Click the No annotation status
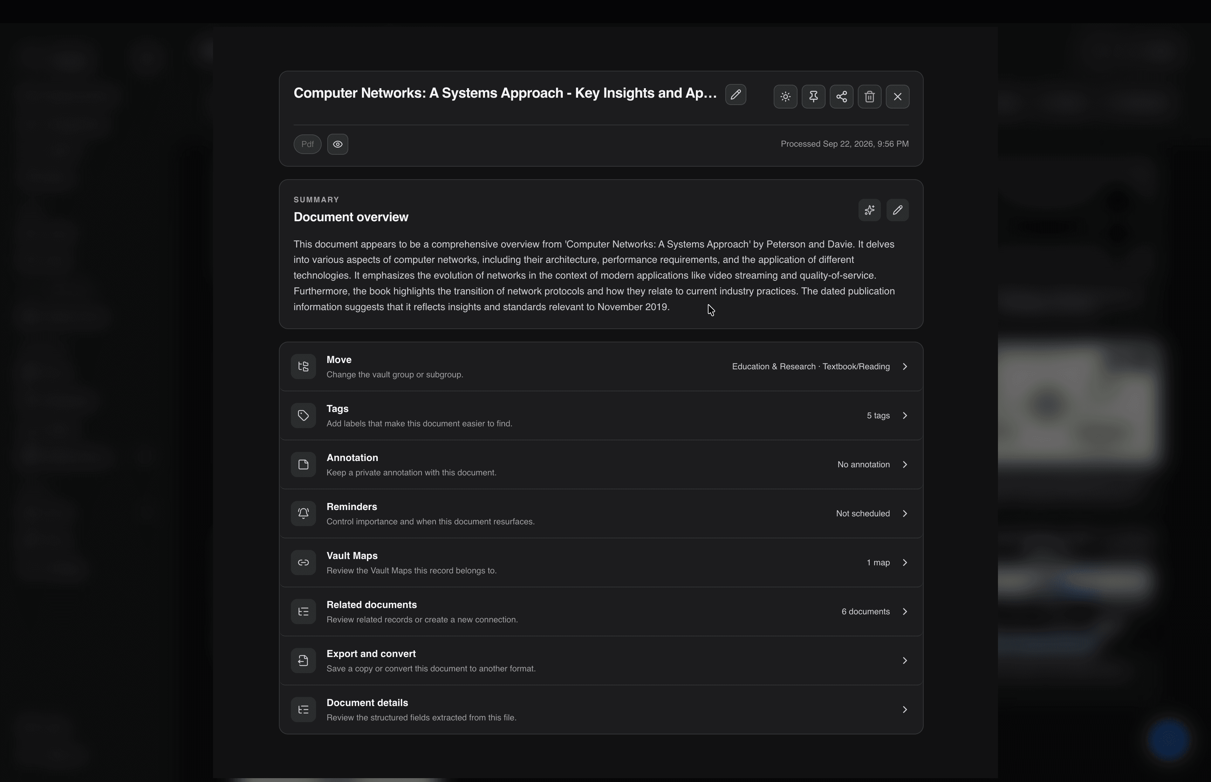1211x782 pixels. (x=863, y=465)
